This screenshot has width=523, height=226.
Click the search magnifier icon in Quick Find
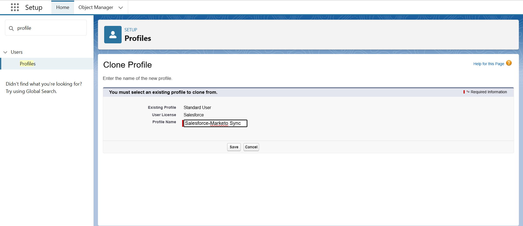tap(11, 28)
